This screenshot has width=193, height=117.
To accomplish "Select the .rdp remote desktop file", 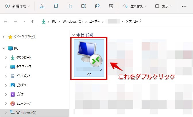I will (x=89, y=58).
